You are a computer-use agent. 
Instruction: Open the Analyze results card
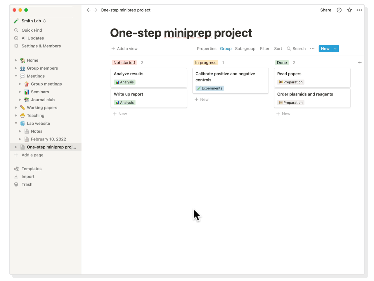tap(129, 74)
